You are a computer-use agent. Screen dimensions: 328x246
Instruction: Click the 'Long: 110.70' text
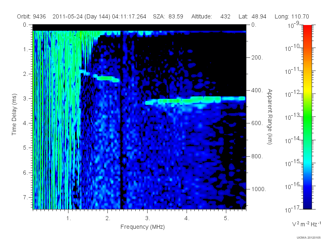[292, 16]
